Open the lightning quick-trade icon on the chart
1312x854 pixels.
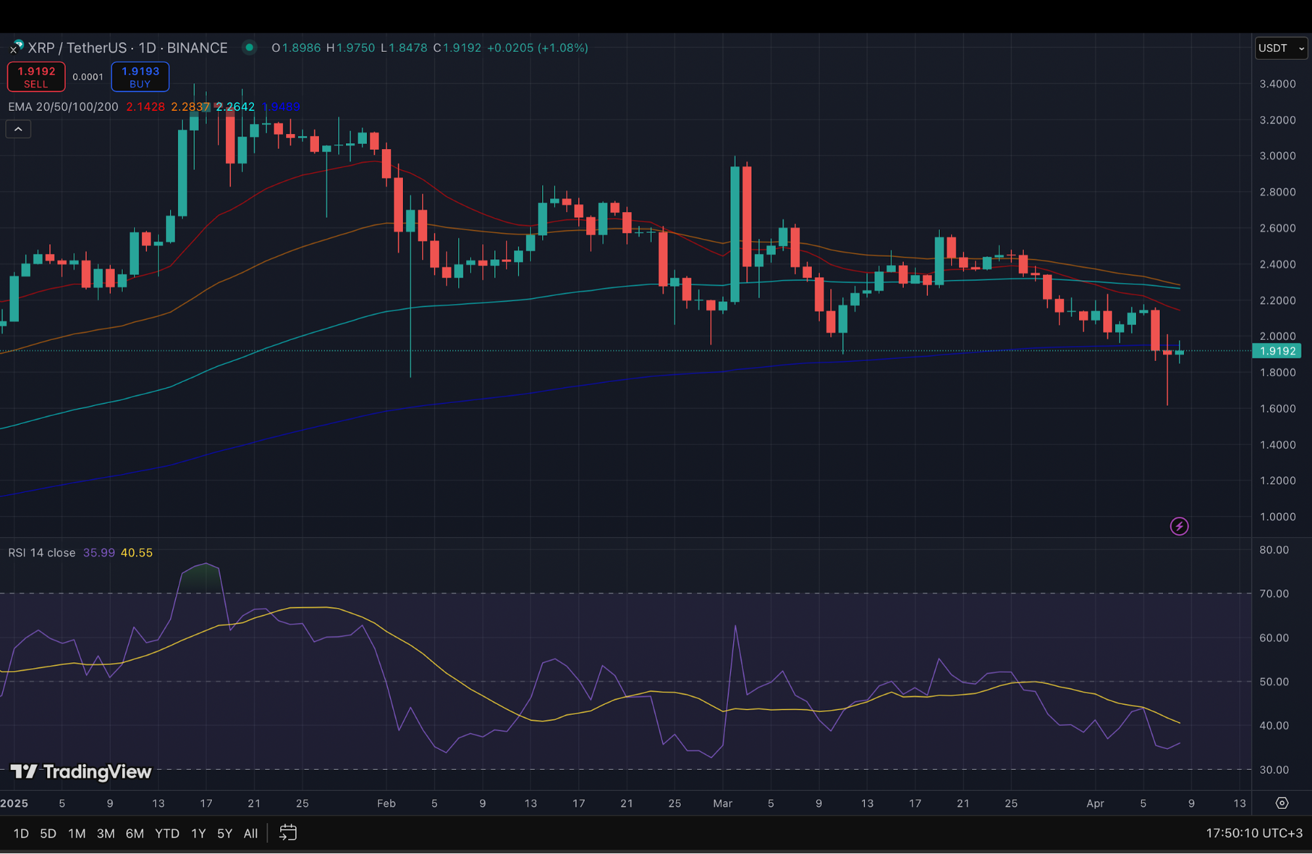pos(1179,525)
